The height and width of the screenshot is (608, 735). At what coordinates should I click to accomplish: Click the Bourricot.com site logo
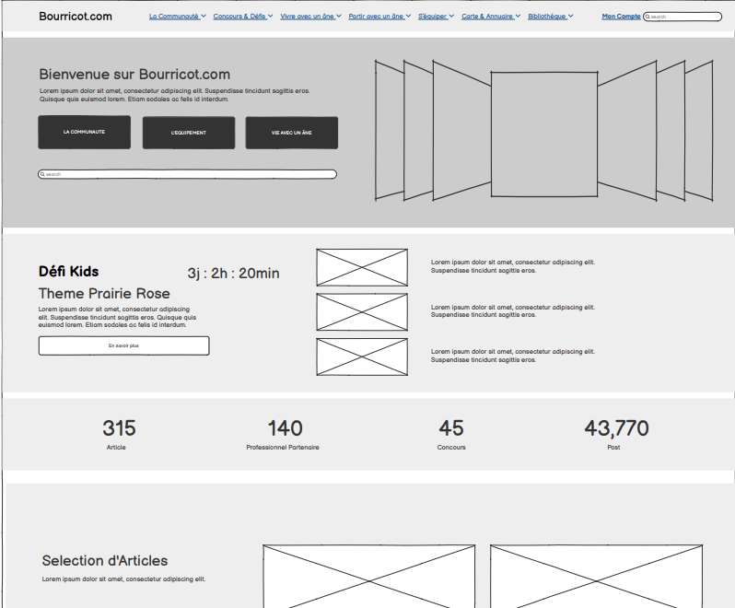pyautogui.click(x=76, y=17)
